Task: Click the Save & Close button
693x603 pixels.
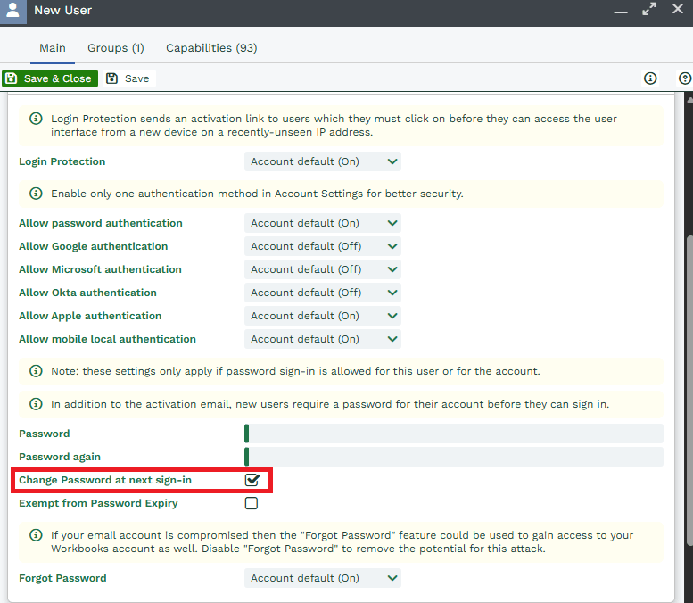Action: [50, 78]
